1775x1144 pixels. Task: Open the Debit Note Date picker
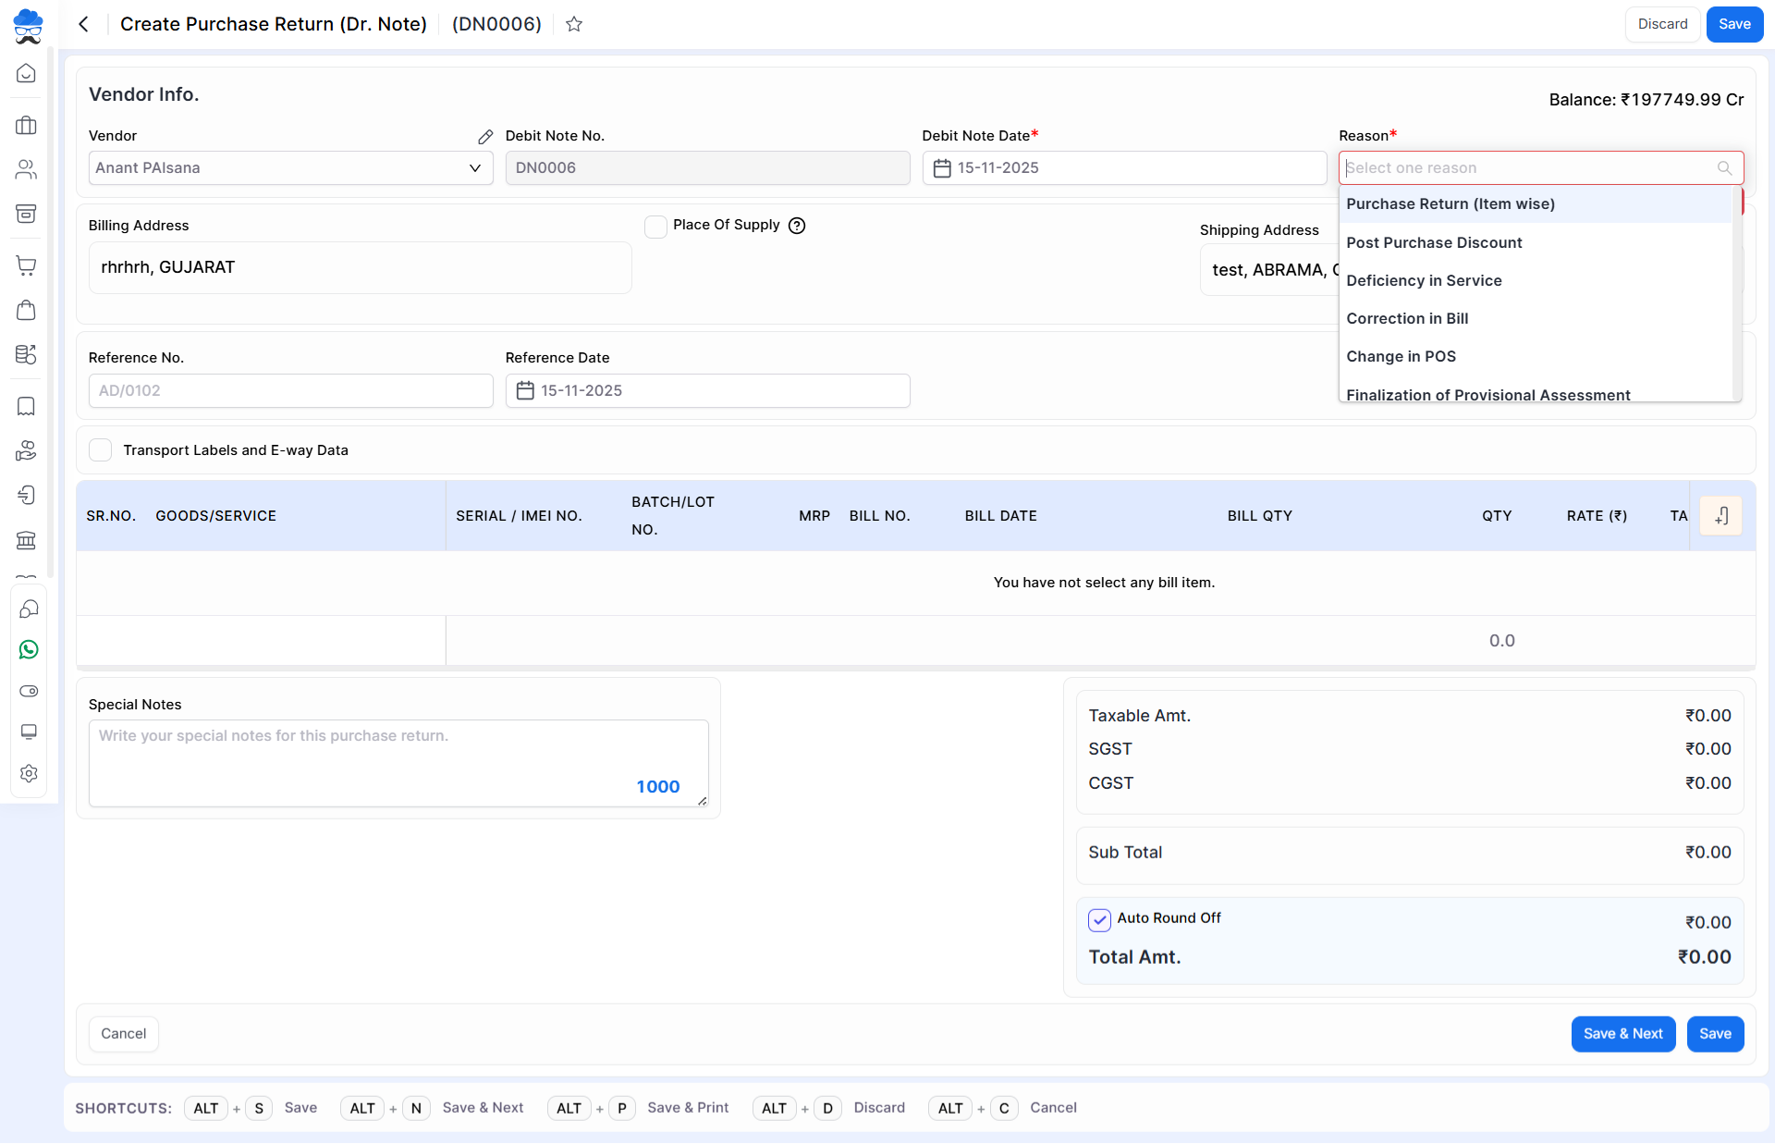pos(1123,168)
